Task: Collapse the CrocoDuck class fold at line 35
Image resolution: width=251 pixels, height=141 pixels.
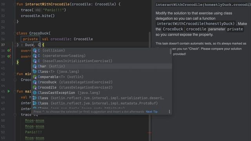Action: 15,33
